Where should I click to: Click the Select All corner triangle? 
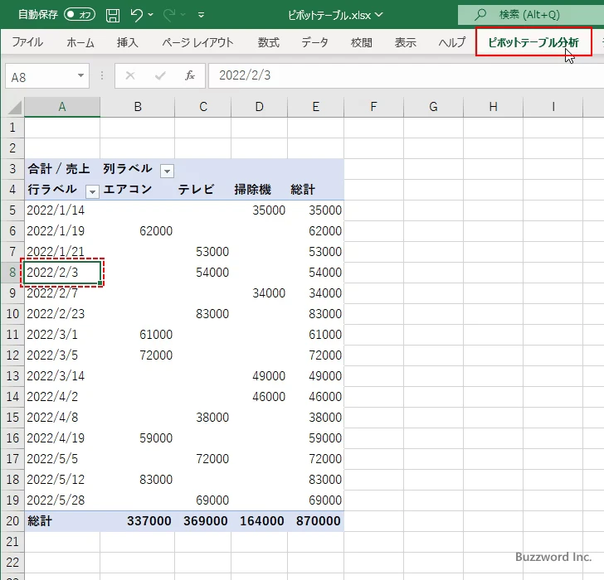15,108
